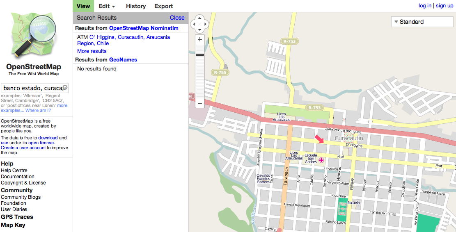Open the OpenStreetMap Nominatim link
456x232 pixels.
pos(144,28)
